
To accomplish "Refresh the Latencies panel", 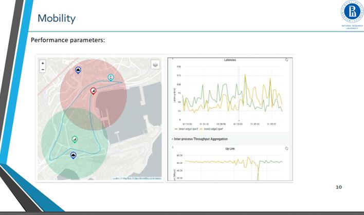I will click(x=287, y=60).
